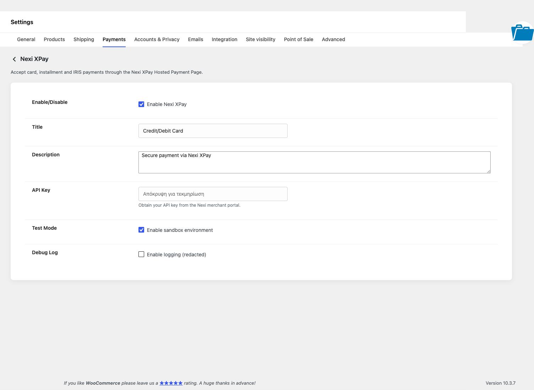Click the Settings page title
The height and width of the screenshot is (390, 534).
point(22,22)
